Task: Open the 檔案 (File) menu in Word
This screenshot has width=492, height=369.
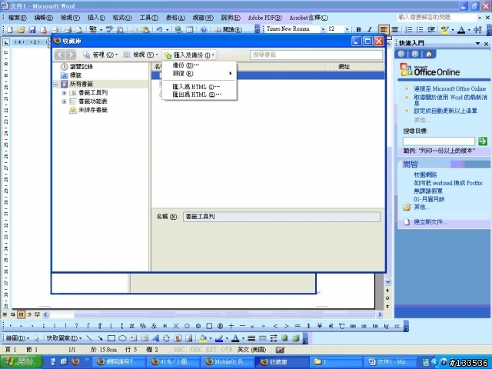Action: 17,18
